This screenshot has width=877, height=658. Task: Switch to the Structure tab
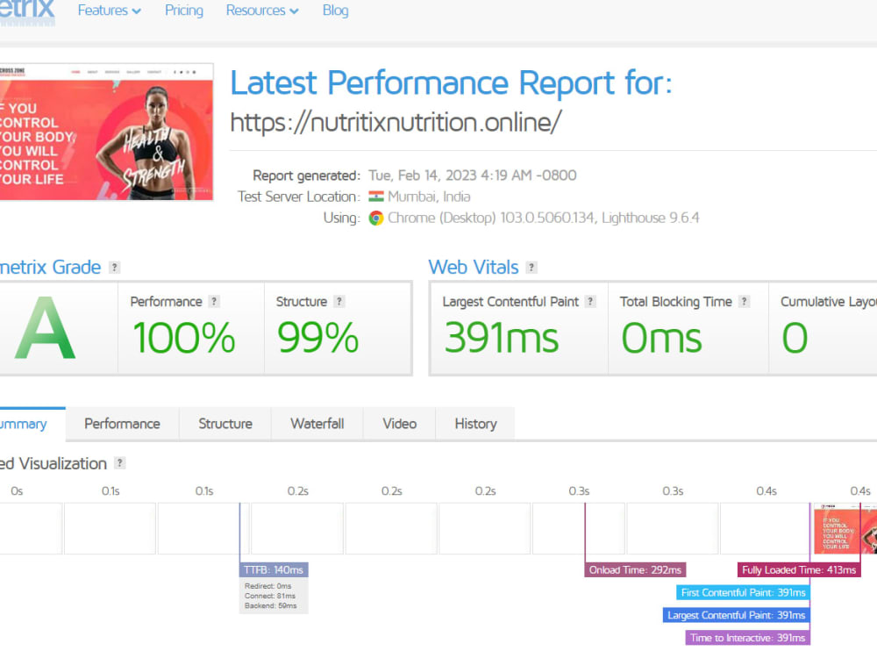pyautogui.click(x=225, y=424)
